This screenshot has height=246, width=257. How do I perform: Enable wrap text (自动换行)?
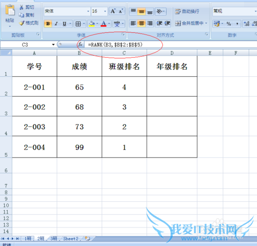187,11
